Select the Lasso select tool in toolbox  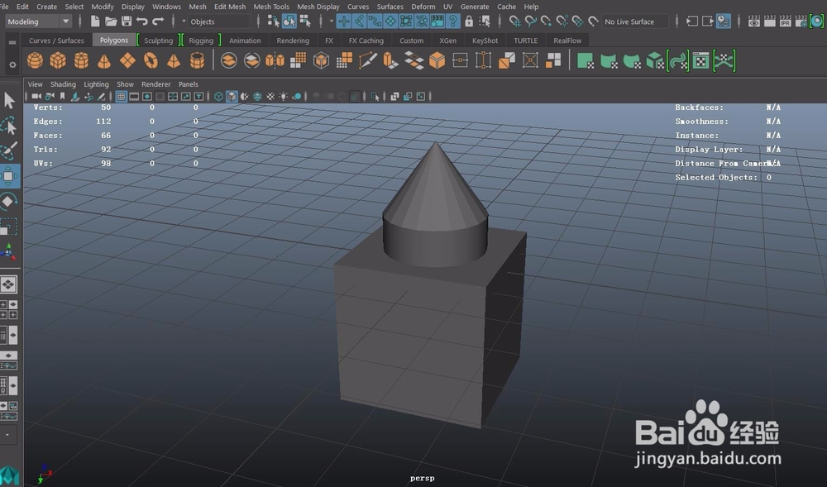click(9, 126)
